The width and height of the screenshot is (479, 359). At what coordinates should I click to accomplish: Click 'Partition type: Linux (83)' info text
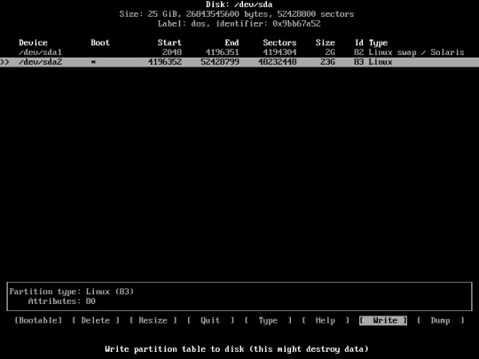tap(72, 292)
